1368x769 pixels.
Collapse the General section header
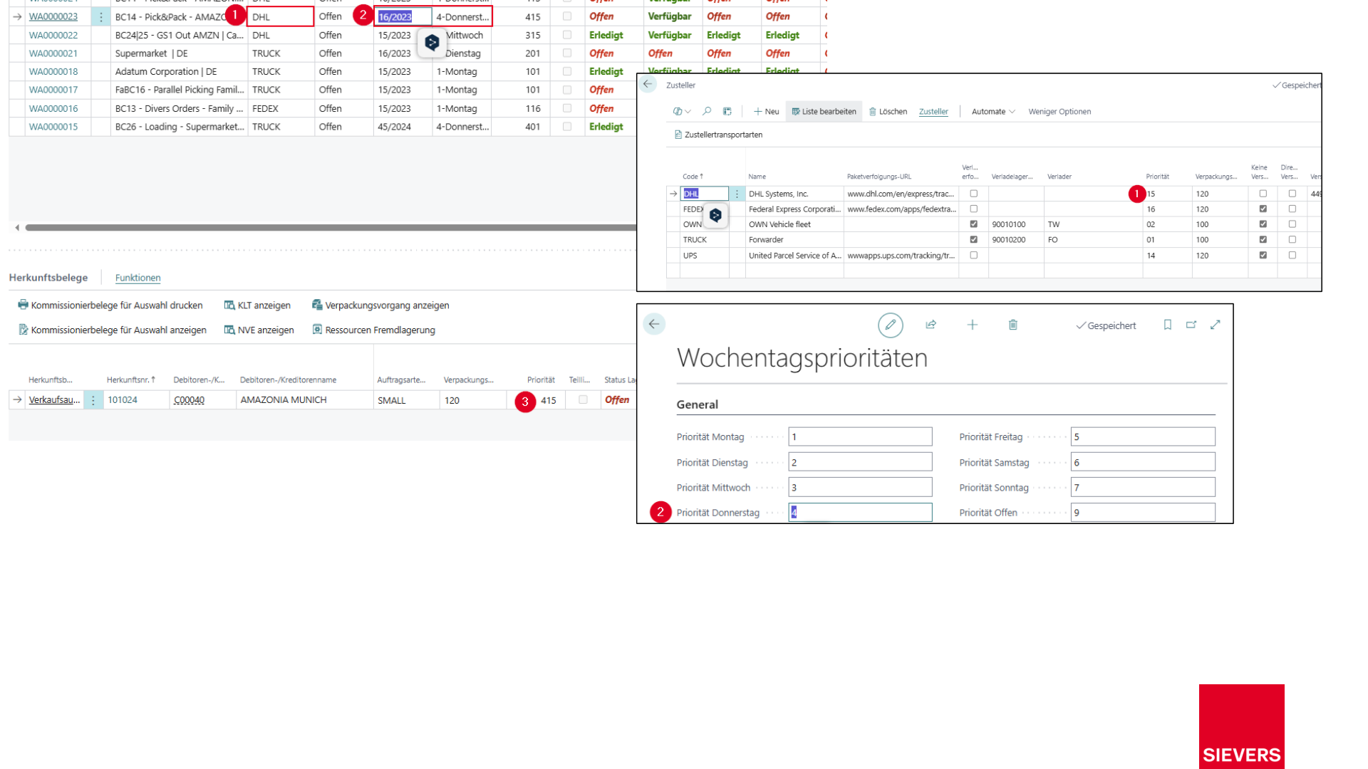coord(697,404)
